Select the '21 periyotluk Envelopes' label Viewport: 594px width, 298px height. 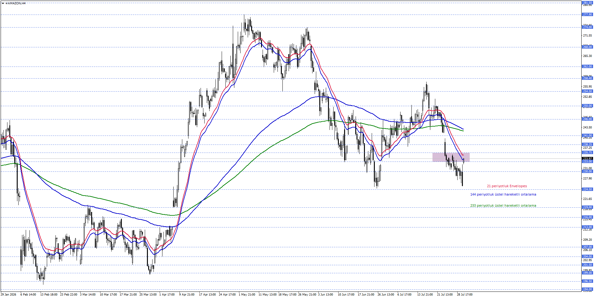pos(507,186)
